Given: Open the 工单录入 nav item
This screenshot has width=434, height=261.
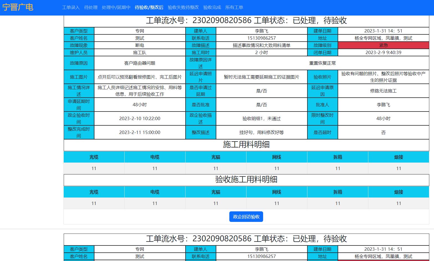Looking at the screenshot, I should [x=71, y=7].
